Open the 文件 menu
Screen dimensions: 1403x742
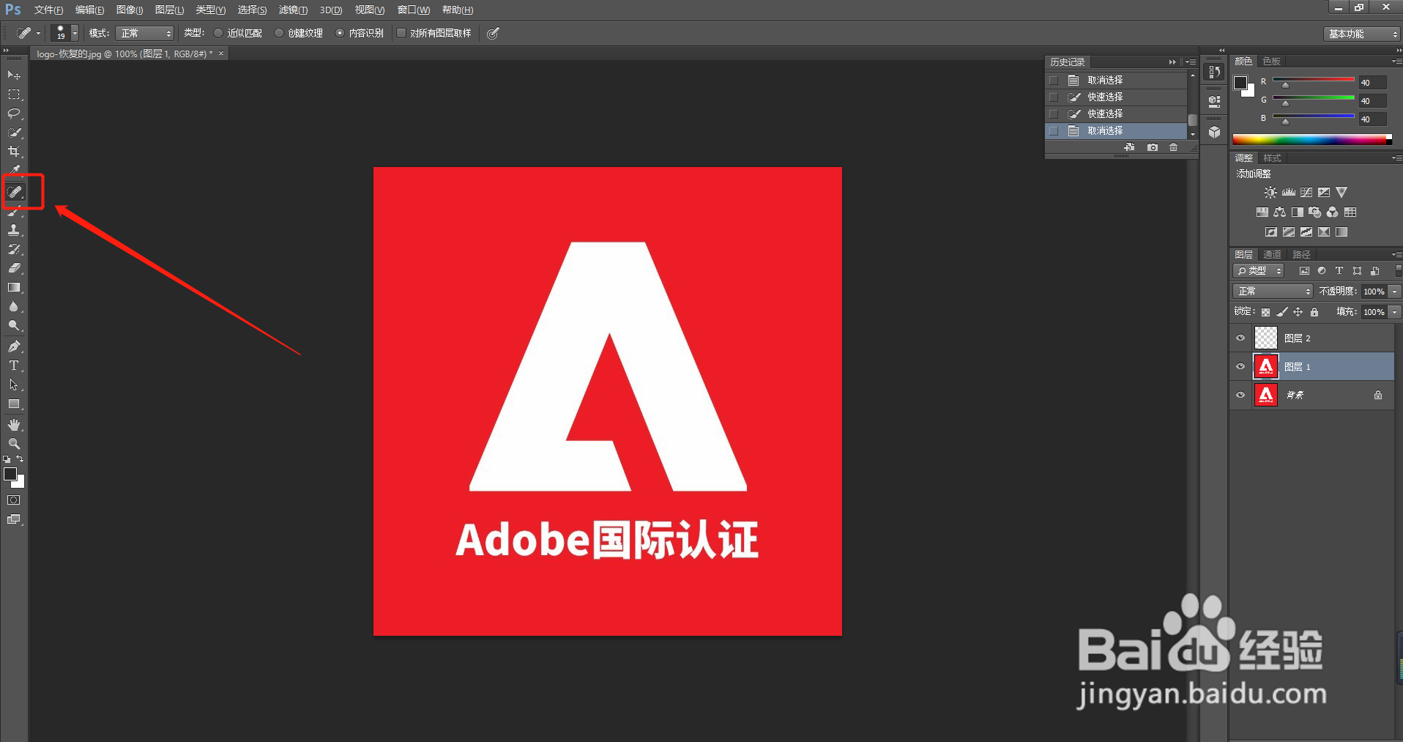pyautogui.click(x=48, y=10)
